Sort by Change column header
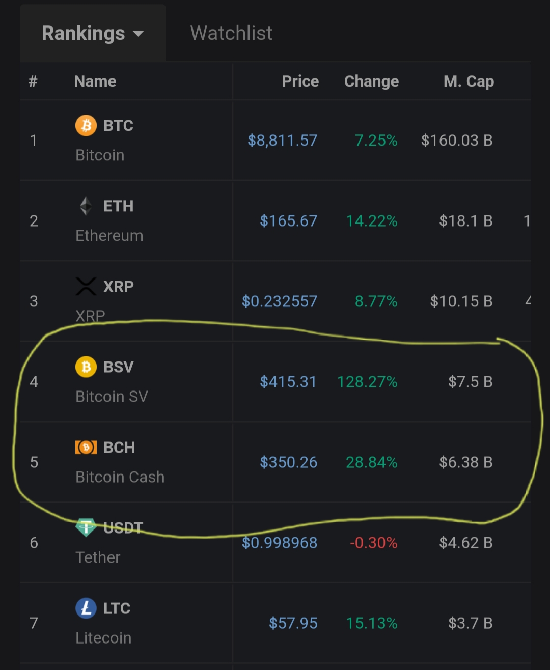The width and height of the screenshot is (550, 670). click(x=371, y=81)
